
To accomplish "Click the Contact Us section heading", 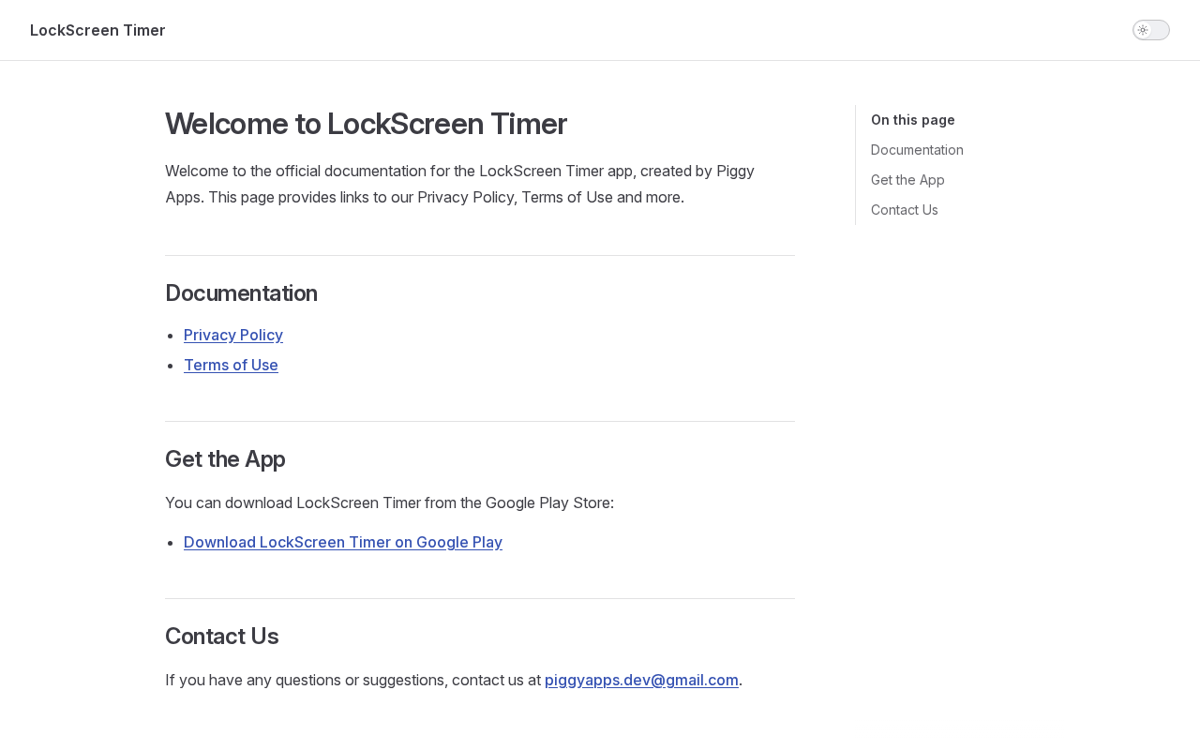I will (x=222, y=637).
